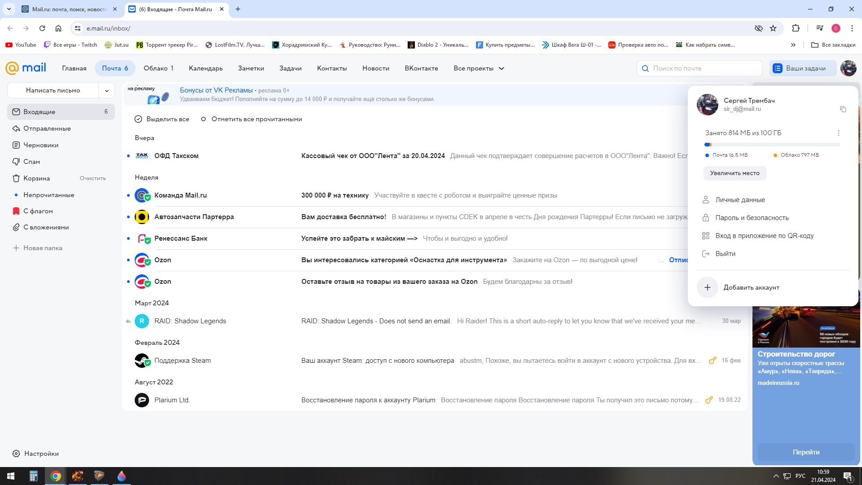Show messages С вложениями
Screen dimensions: 862x485
coord(61,227)
